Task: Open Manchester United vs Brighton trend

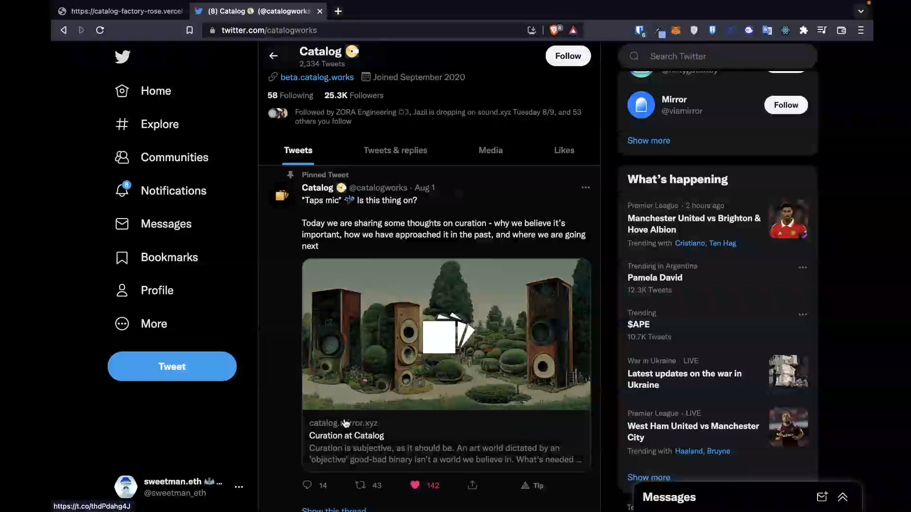Action: [x=694, y=224]
